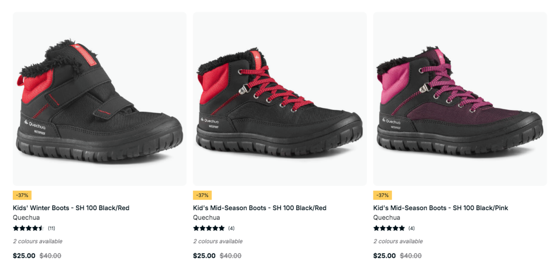This screenshot has height=276, width=551.
Task: Click the Kids' Winter Boots - SH 100 Black/Red title
Action: tap(71, 208)
